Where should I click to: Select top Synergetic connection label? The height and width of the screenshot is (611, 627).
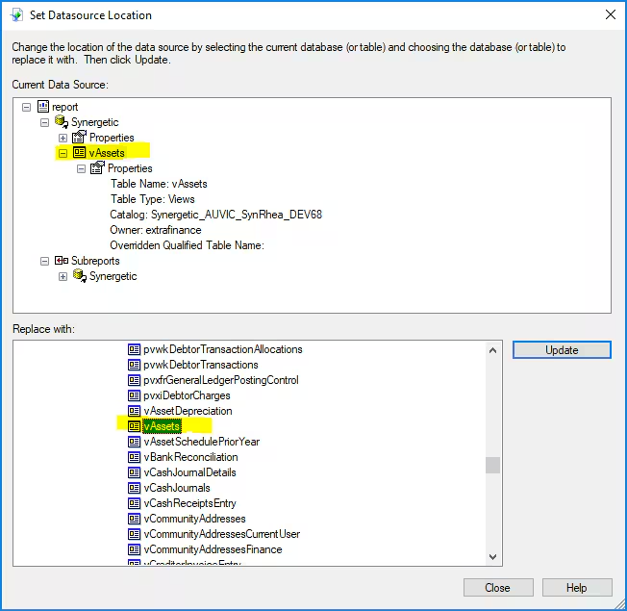pos(95,122)
